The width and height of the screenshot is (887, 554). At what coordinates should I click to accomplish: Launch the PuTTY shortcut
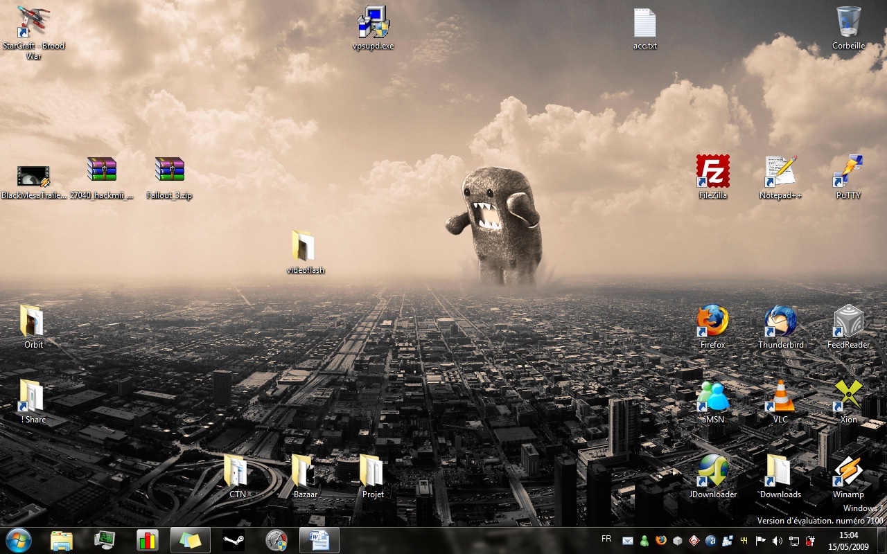pos(848,177)
